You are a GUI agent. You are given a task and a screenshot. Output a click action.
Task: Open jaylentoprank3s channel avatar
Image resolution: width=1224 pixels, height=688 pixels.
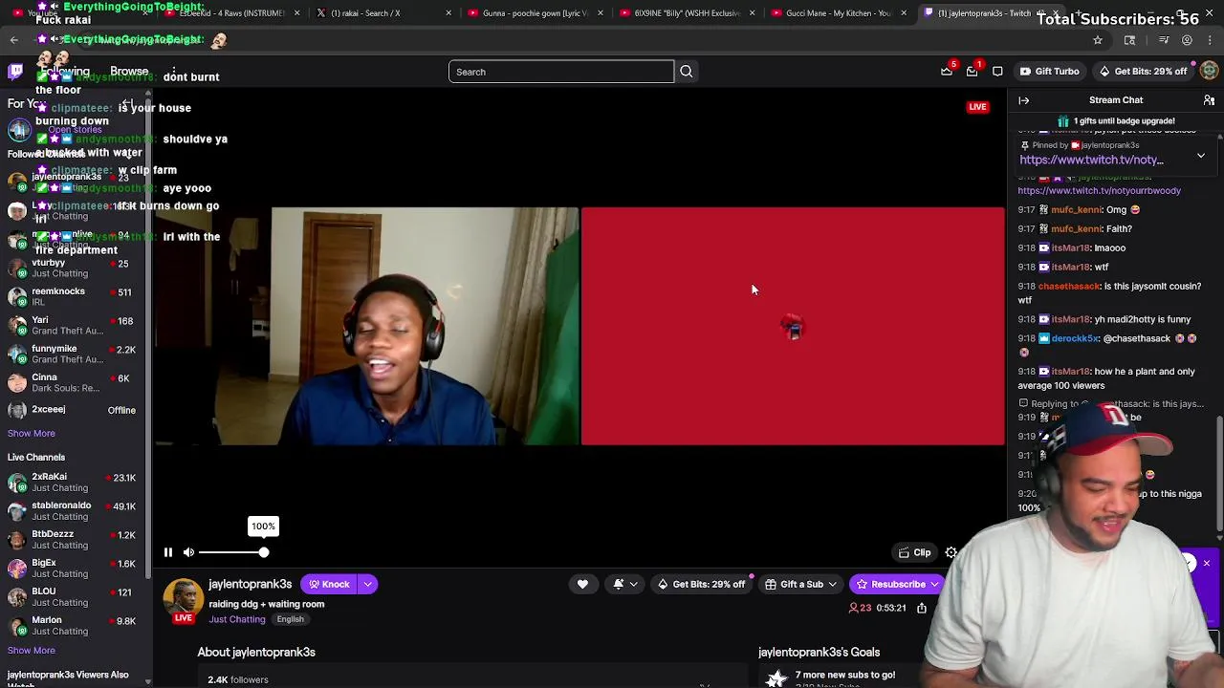tap(183, 599)
